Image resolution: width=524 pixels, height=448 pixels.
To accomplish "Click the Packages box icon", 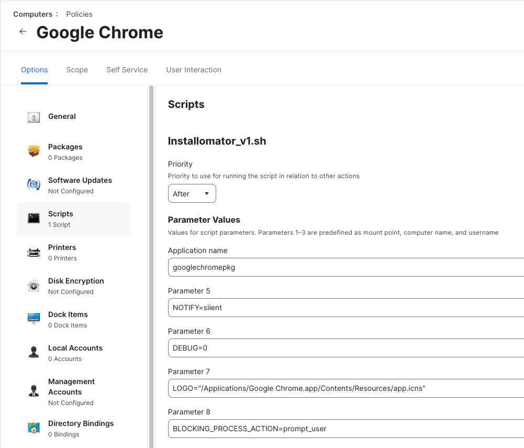I will (x=34, y=150).
